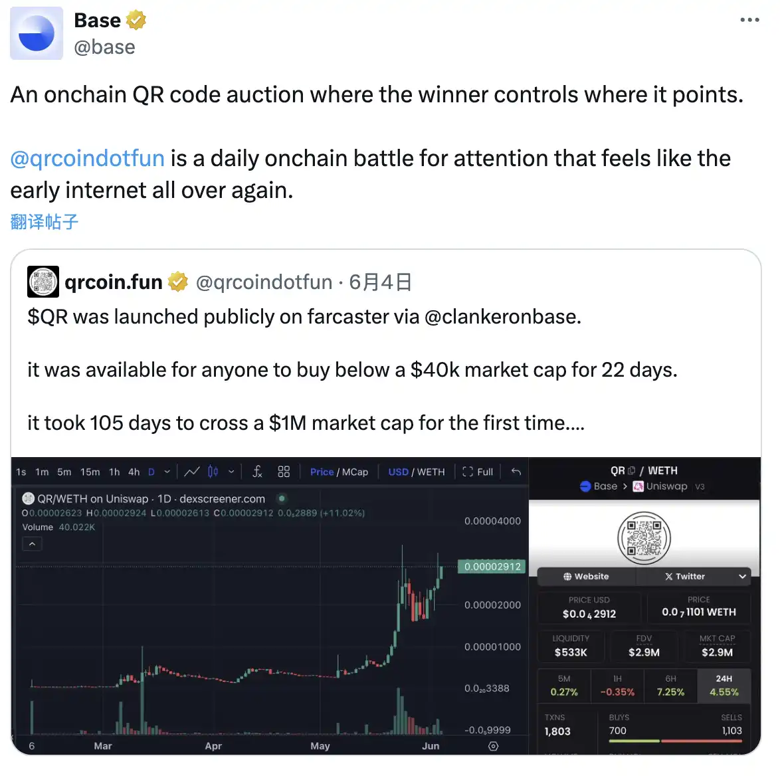Copy the QR token address icon
The width and height of the screenshot is (780, 776).
coord(631,470)
